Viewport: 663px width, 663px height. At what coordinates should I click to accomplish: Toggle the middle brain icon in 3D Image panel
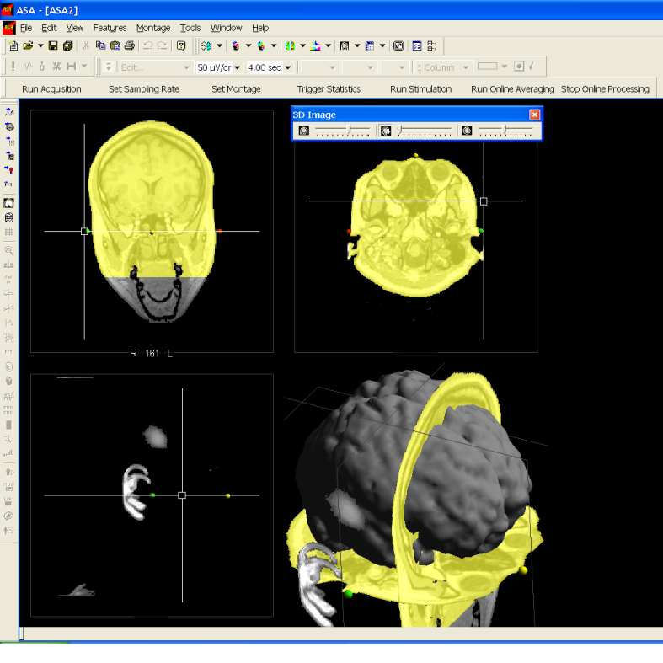click(386, 131)
